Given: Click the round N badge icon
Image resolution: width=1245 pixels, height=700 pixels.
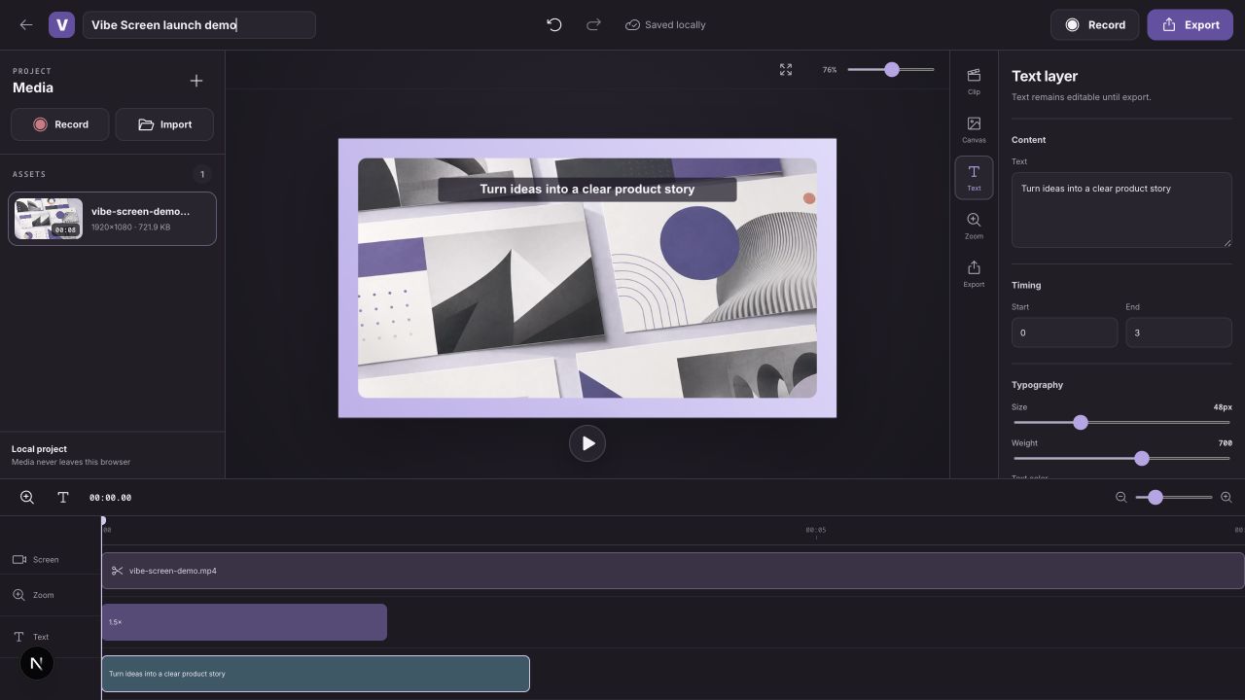Looking at the screenshot, I should pyautogui.click(x=37, y=664).
